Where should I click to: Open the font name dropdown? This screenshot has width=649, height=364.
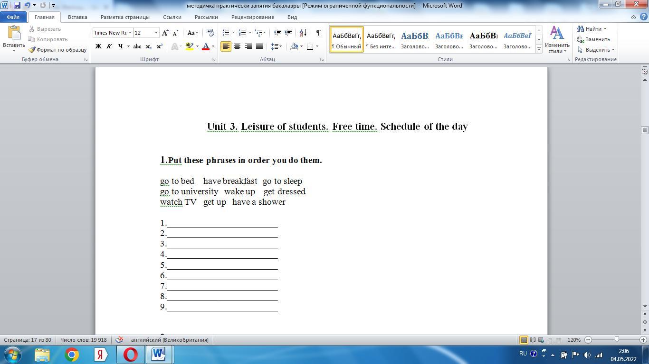(130, 33)
